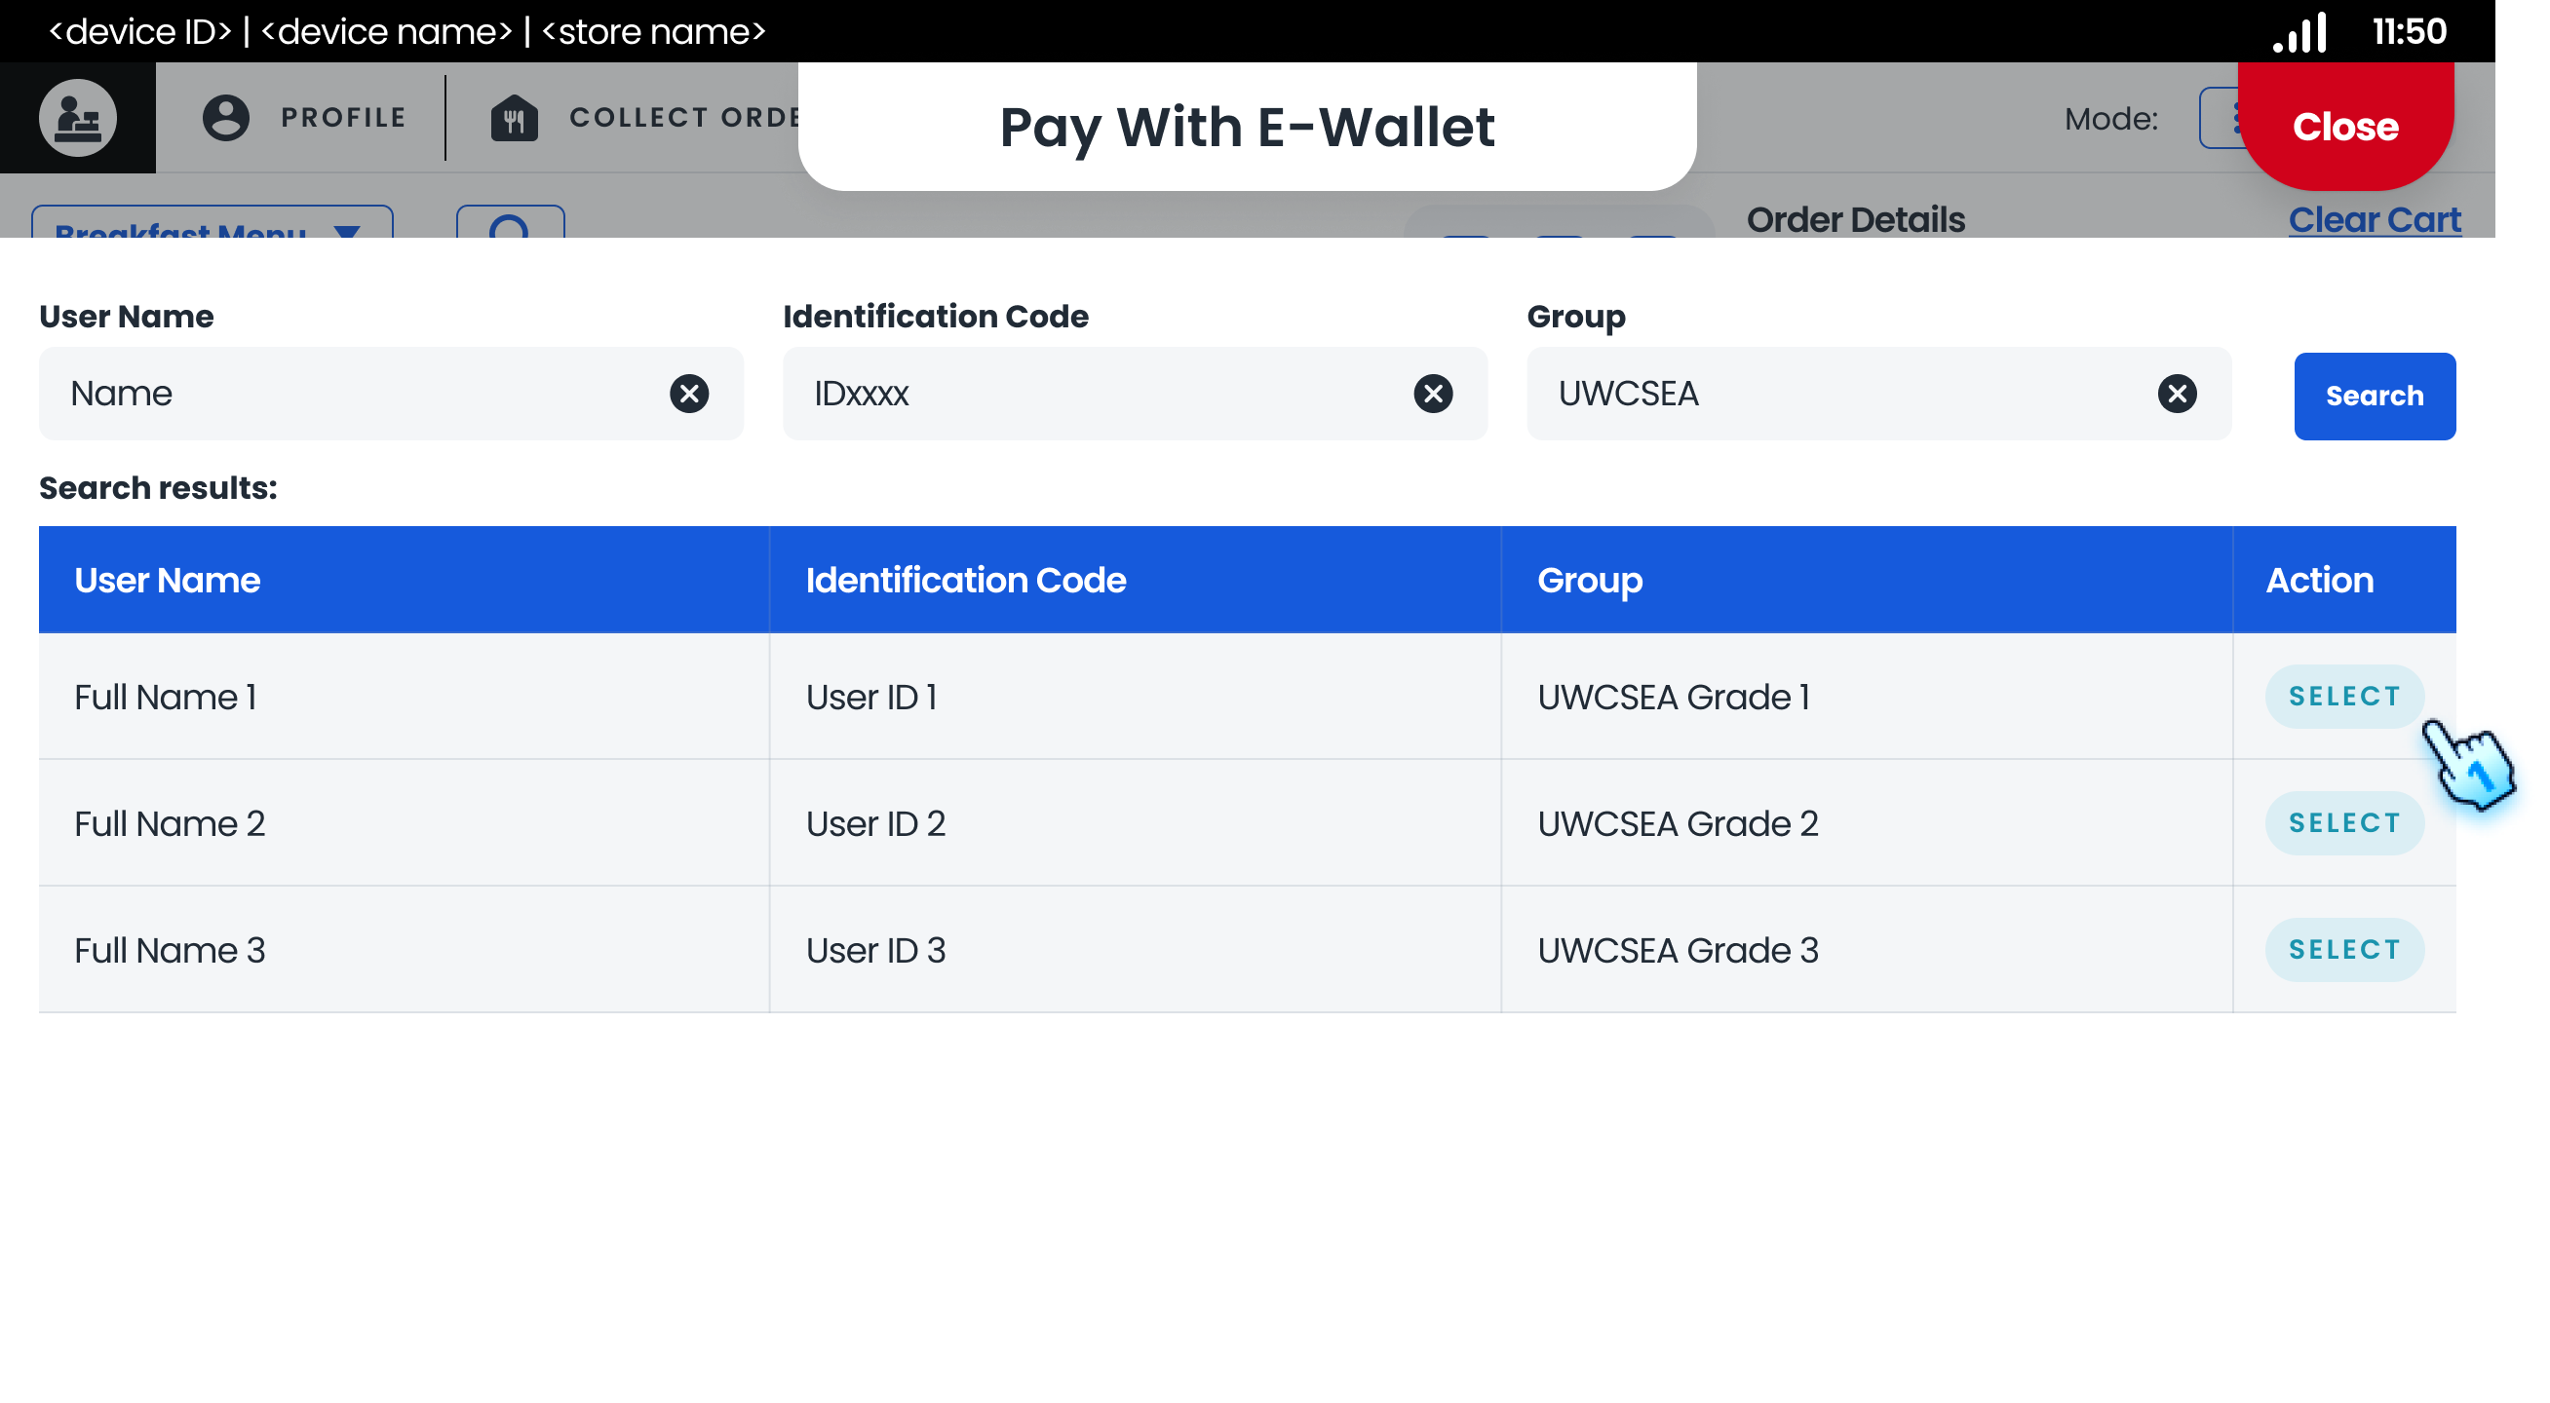This screenshot has width=2550, height=1403.
Task: Click the Clear Cart link
Action: tap(2373, 219)
